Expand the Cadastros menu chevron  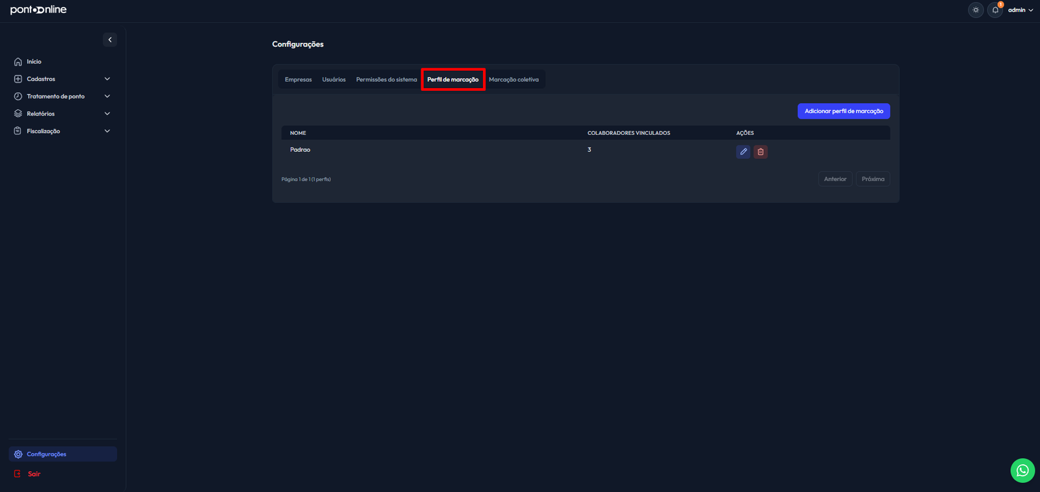tap(107, 79)
